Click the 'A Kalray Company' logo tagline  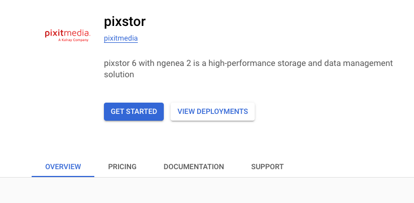[x=73, y=40]
